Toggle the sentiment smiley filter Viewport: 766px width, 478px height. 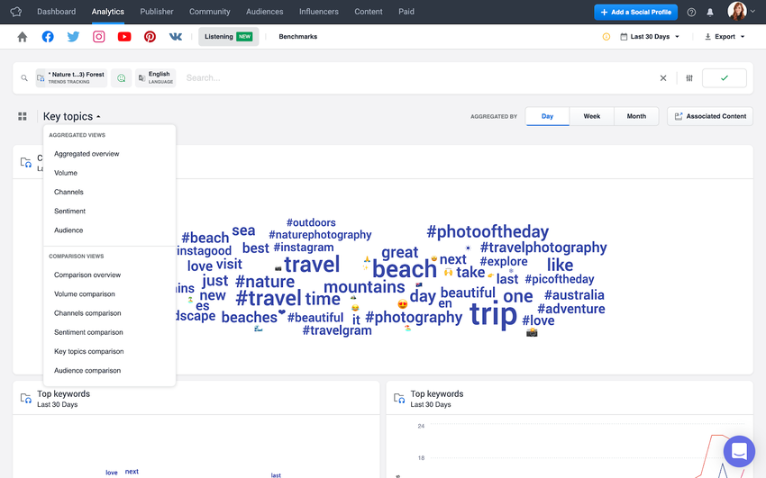[121, 78]
